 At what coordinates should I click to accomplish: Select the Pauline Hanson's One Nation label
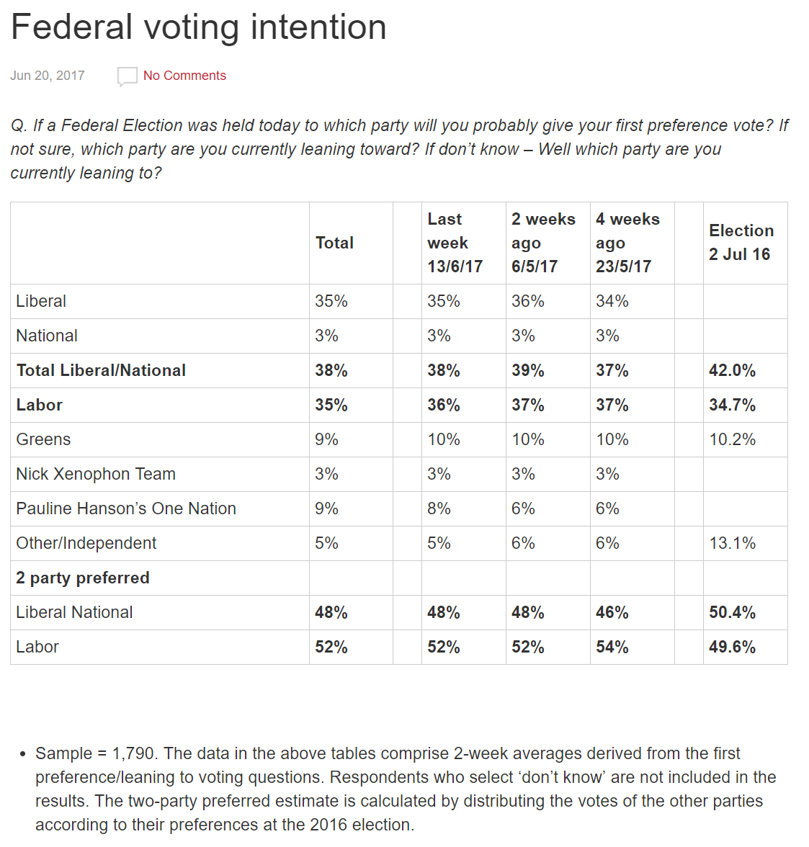pos(126,508)
